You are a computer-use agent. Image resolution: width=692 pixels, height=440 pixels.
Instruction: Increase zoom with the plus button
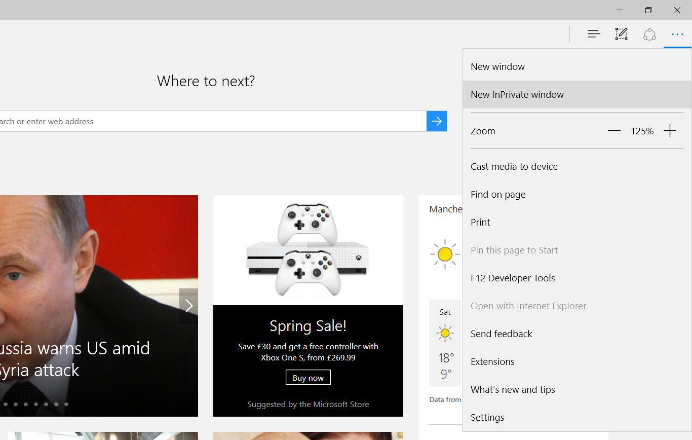click(x=670, y=131)
